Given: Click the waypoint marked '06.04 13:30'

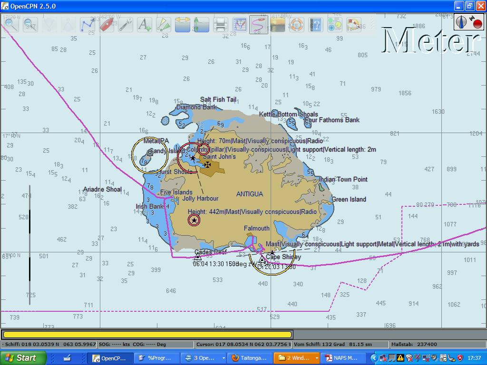Looking at the screenshot, I should (x=197, y=257).
